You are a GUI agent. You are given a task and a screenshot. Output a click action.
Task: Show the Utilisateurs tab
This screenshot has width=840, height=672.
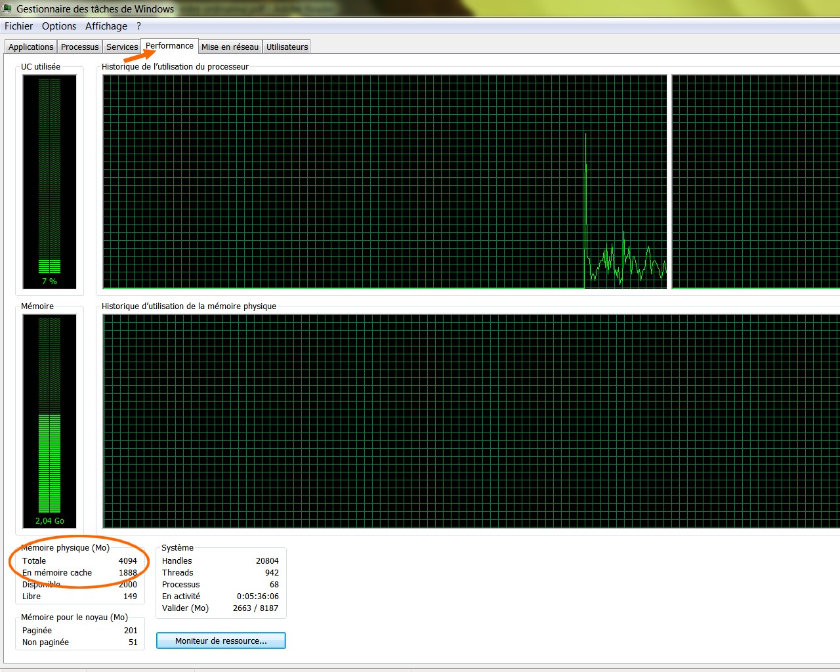[x=287, y=47]
